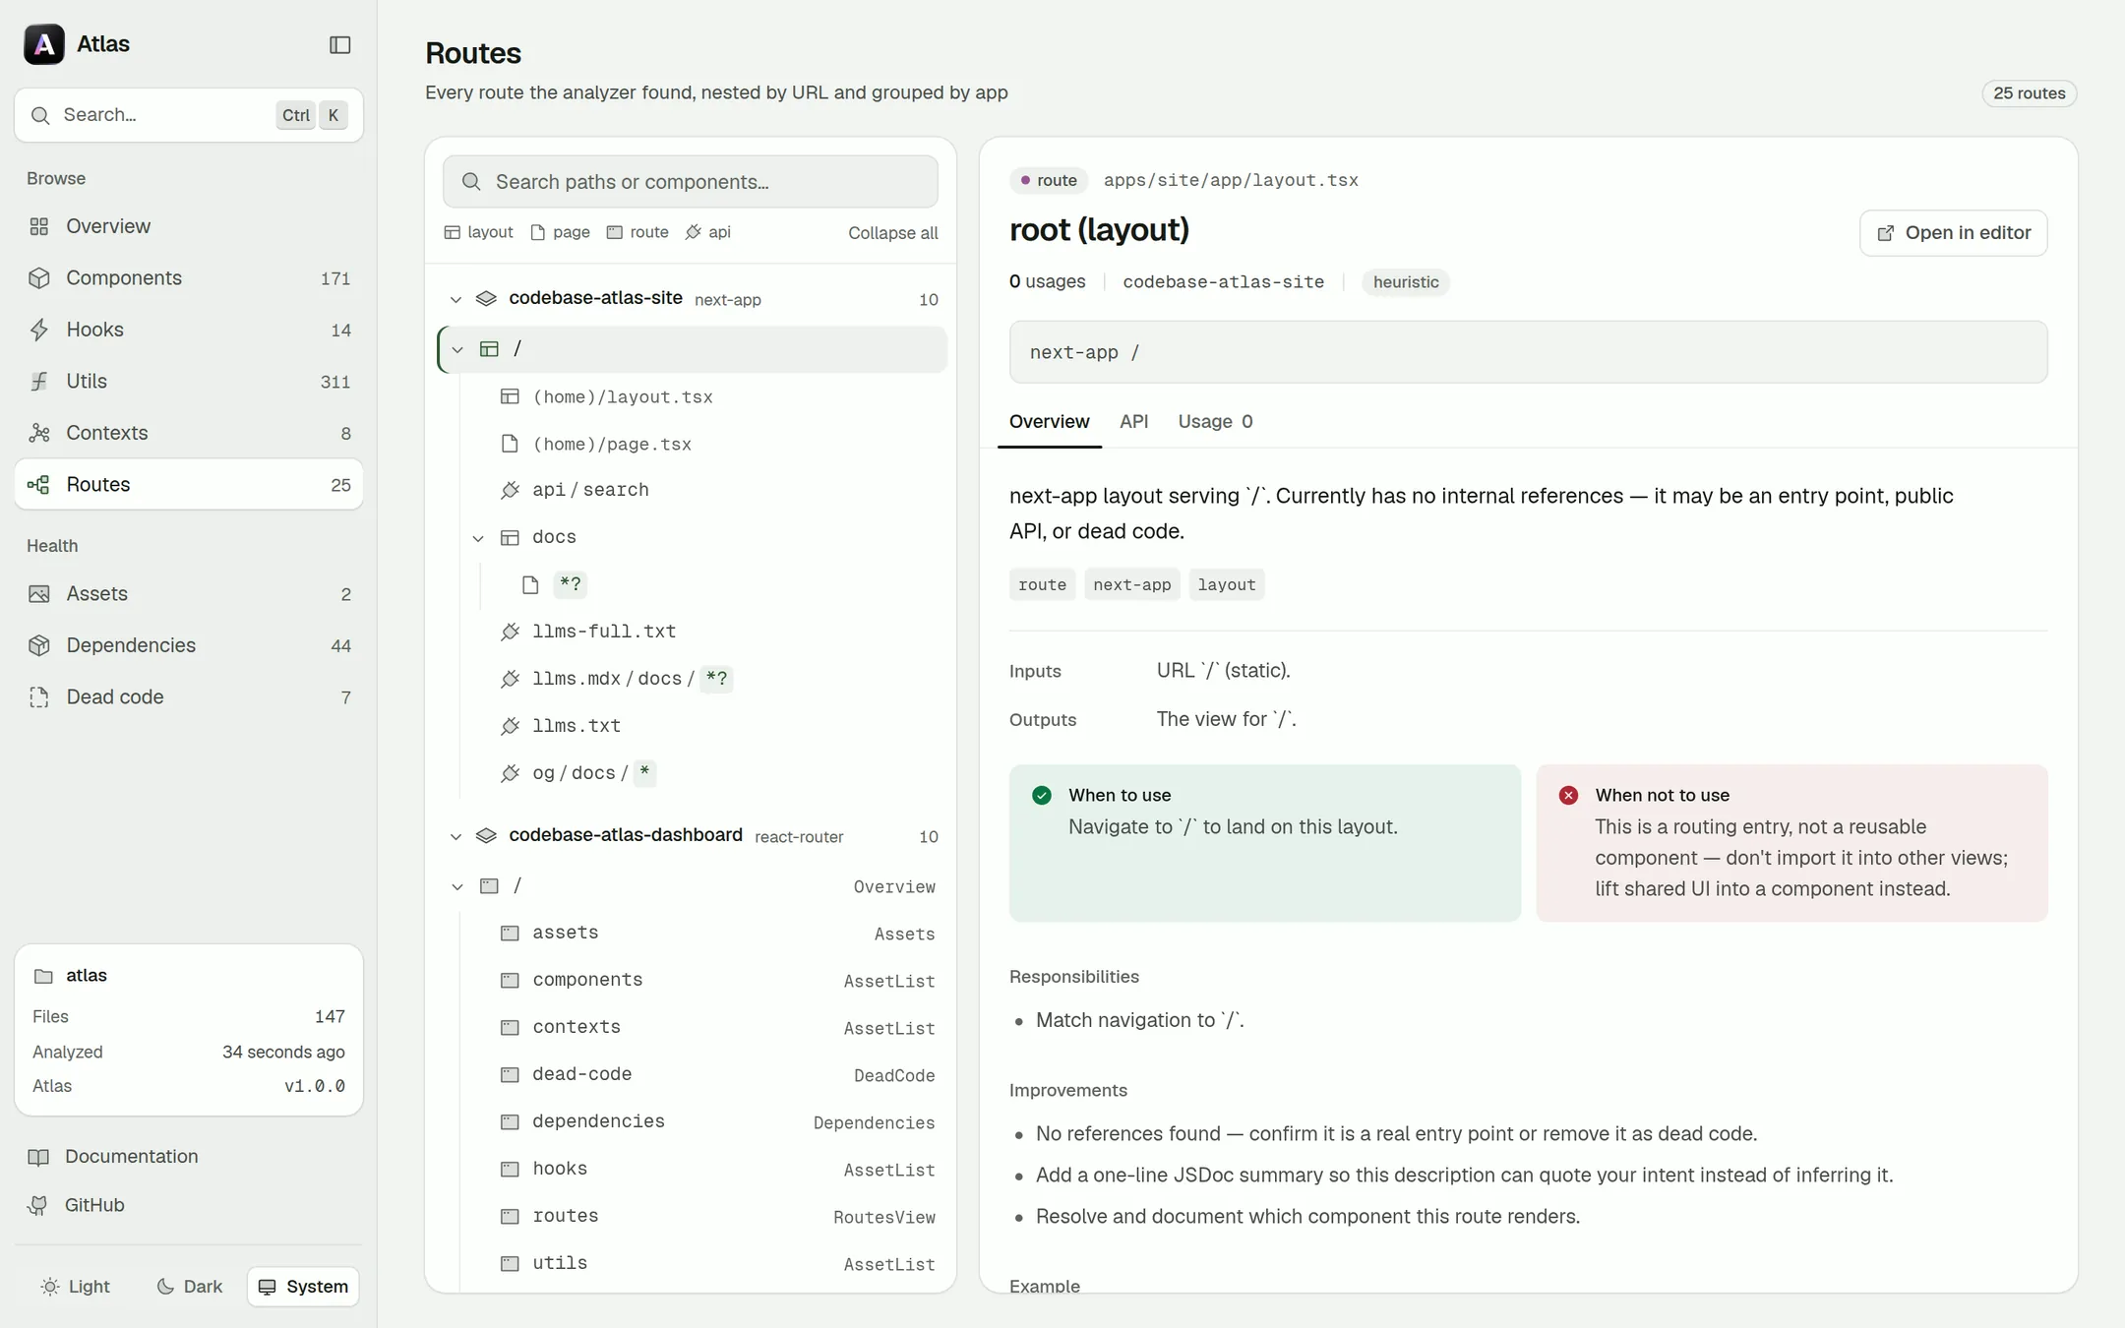
Task: Open Contexts via its nodes icon
Action: [x=39, y=433]
